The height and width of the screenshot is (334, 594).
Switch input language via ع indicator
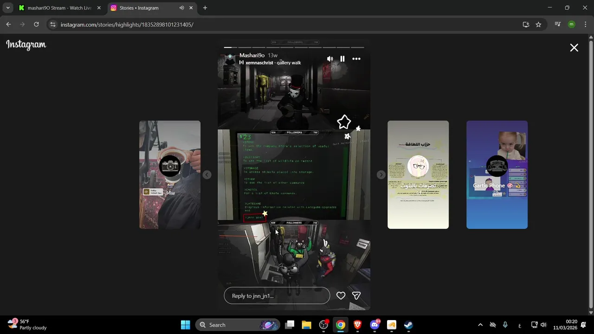(x=519, y=325)
